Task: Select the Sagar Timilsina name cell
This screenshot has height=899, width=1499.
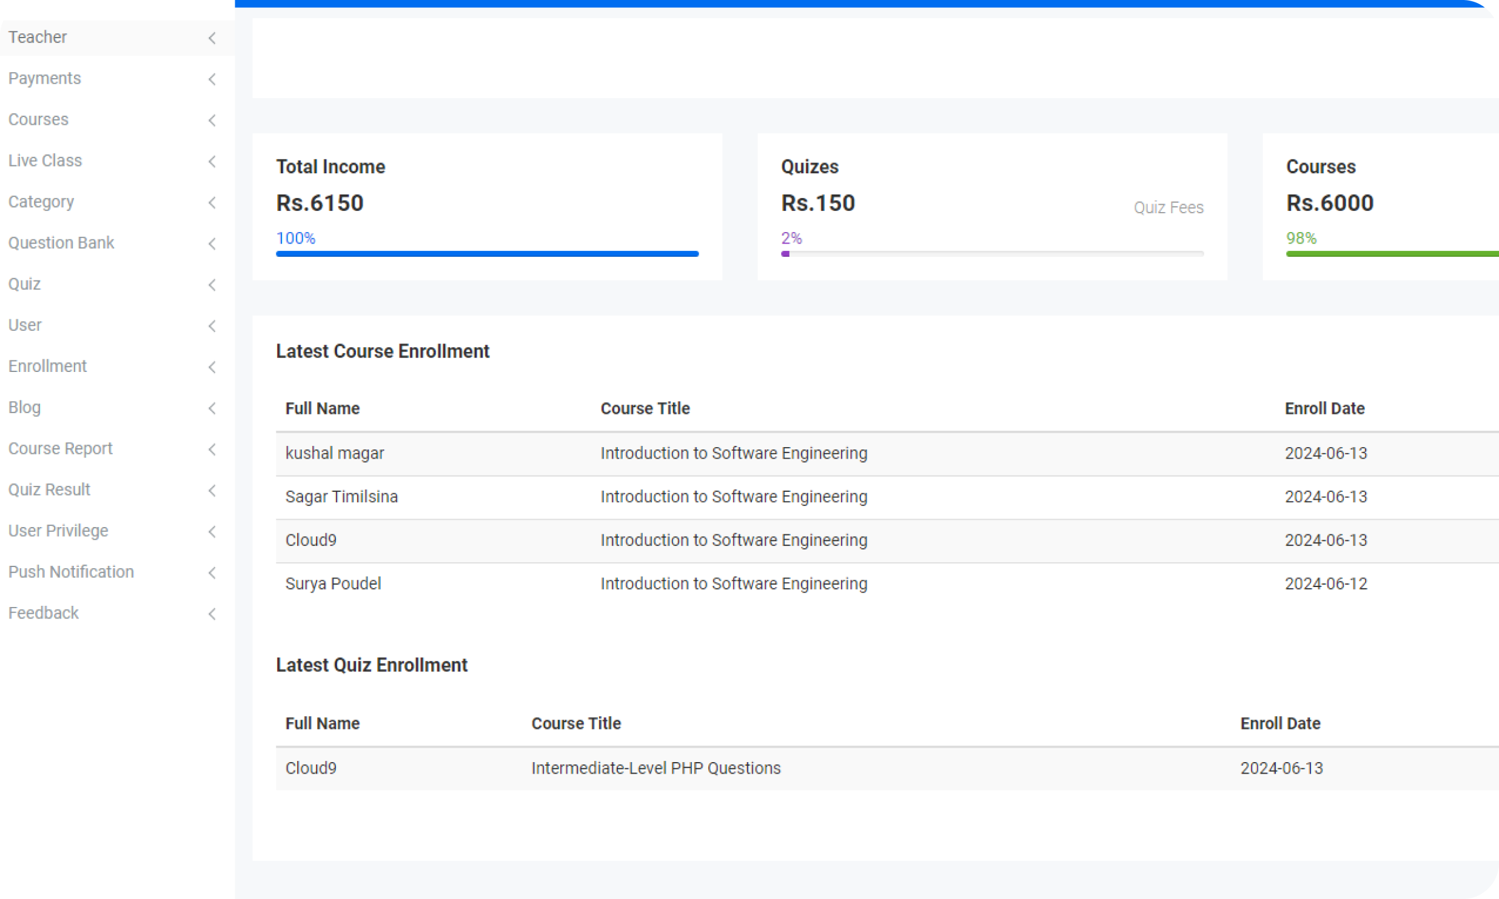Action: (x=341, y=497)
